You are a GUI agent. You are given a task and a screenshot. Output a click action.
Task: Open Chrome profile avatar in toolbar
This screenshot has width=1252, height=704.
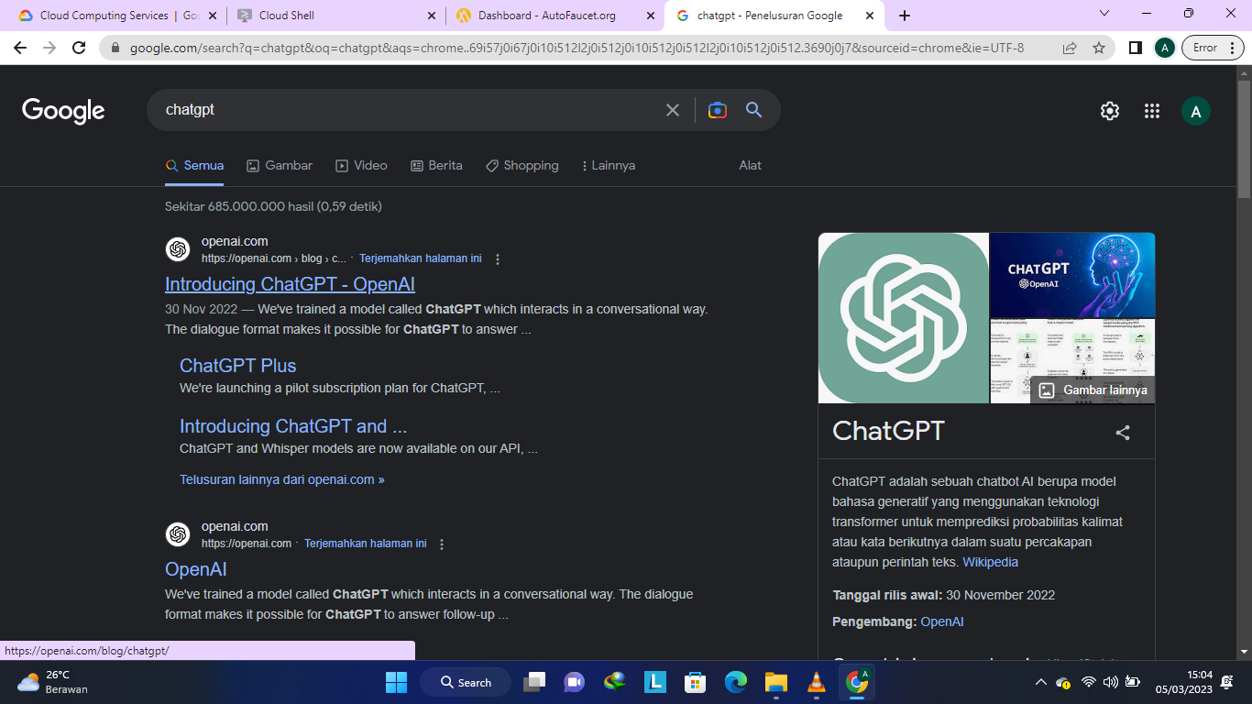tap(1164, 48)
